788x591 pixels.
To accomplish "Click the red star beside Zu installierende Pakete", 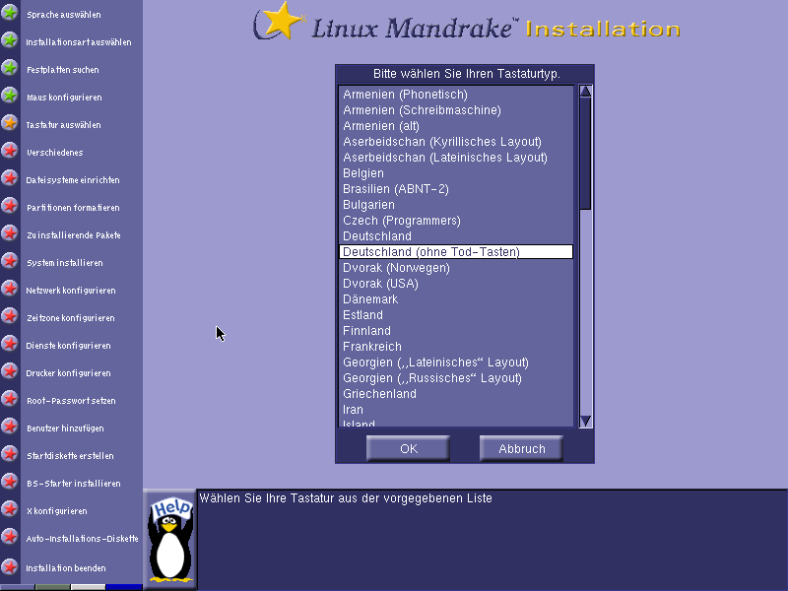I will tap(10, 233).
